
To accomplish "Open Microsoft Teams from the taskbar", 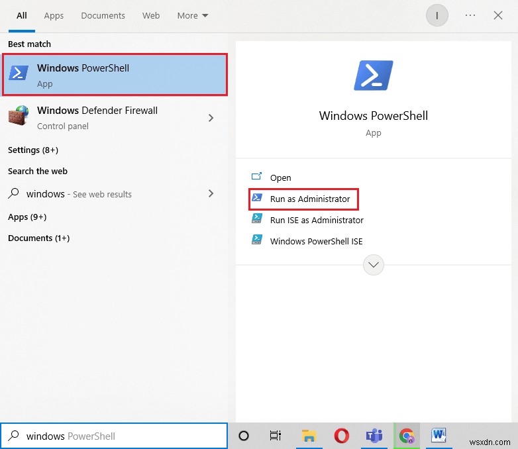I will coord(374,436).
